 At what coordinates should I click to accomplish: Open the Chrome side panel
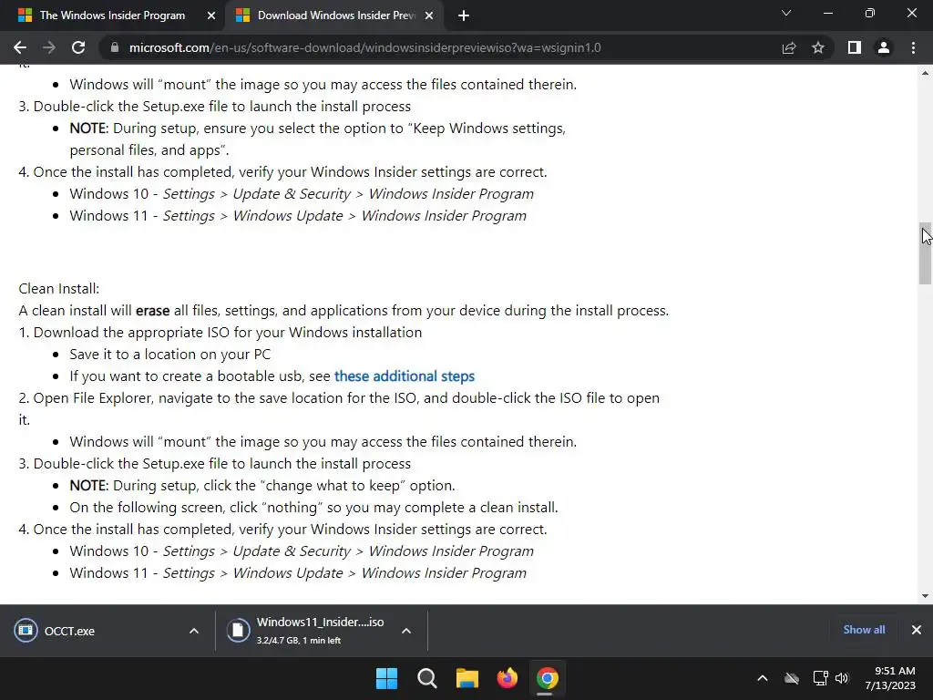point(855,47)
